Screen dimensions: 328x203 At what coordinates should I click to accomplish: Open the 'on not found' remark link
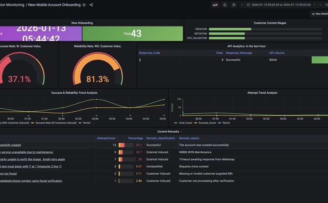coord(8,173)
